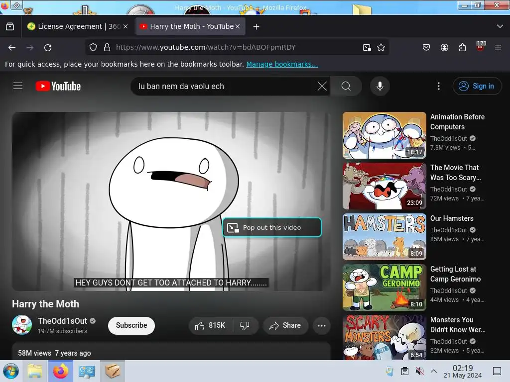The width and height of the screenshot is (510, 382).
Task: Open Firefox account icon
Action: tap(444, 48)
